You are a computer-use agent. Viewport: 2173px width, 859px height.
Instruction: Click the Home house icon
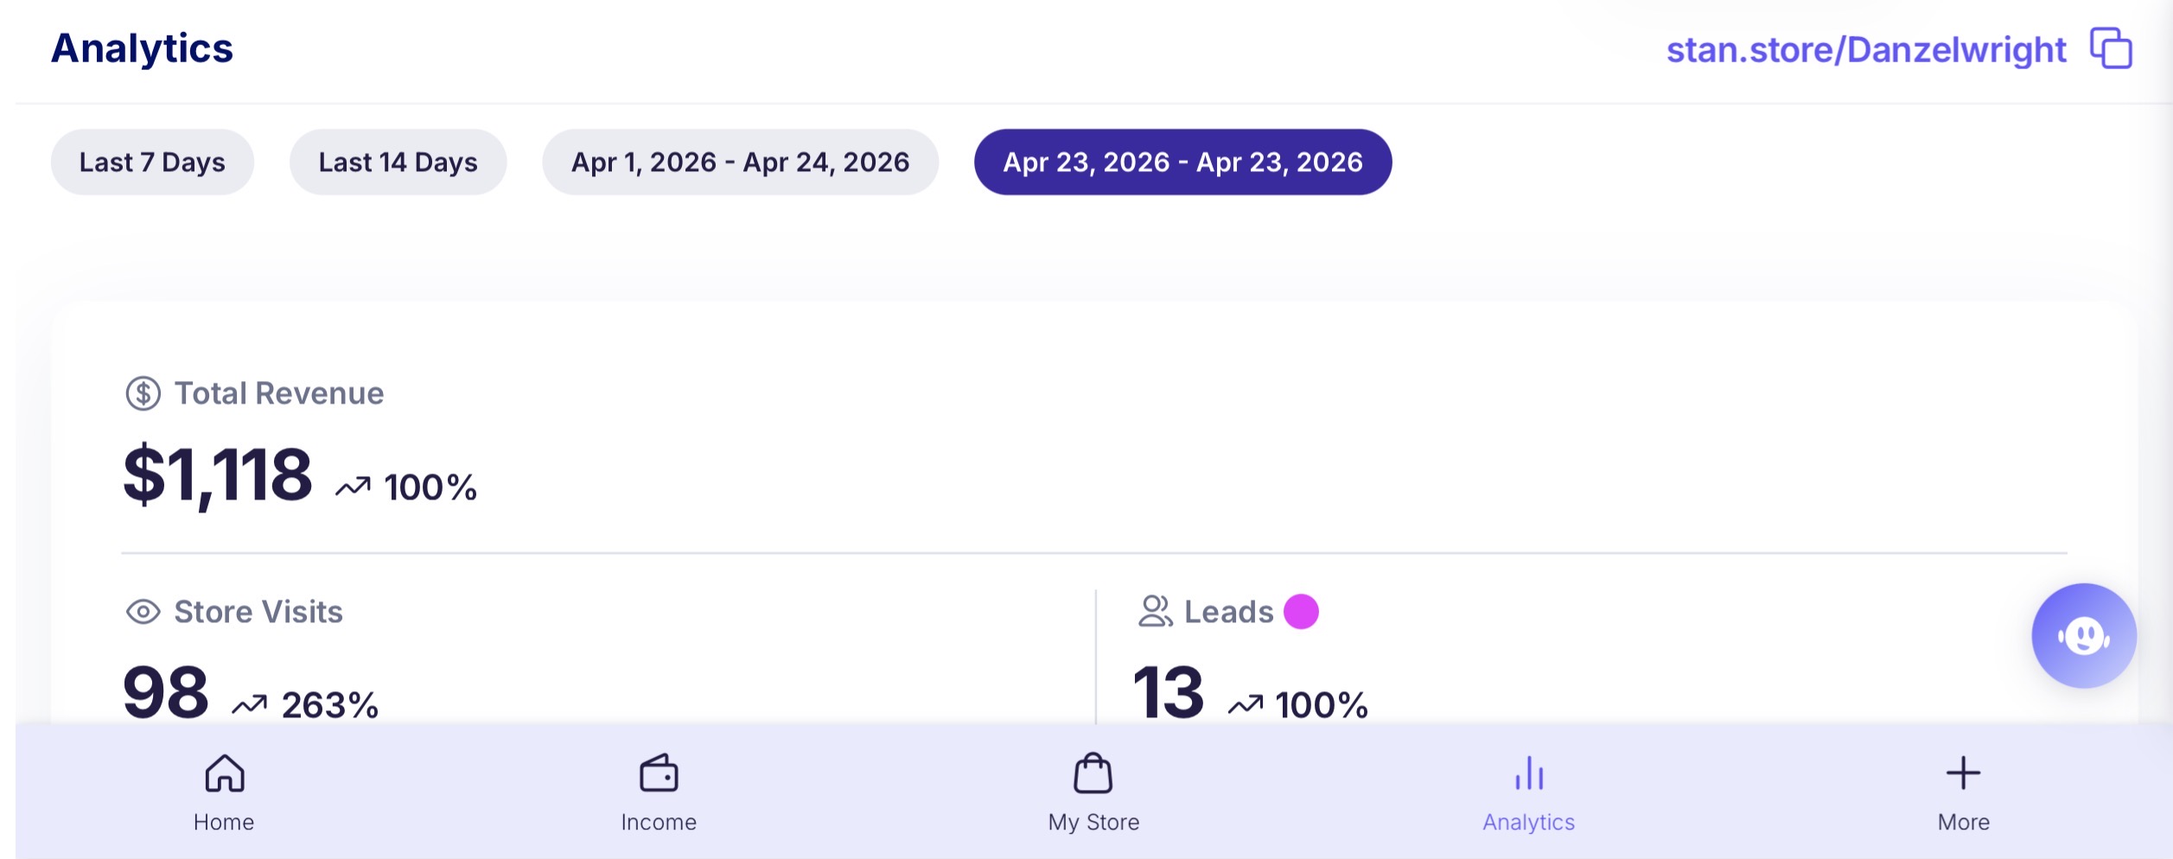[x=225, y=773]
